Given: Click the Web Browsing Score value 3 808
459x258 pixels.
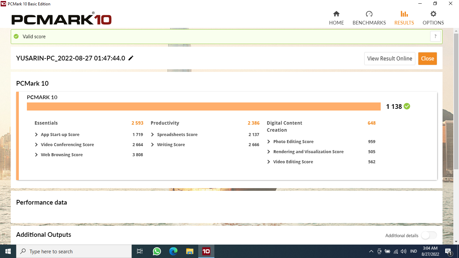Looking at the screenshot, I should pos(137,155).
